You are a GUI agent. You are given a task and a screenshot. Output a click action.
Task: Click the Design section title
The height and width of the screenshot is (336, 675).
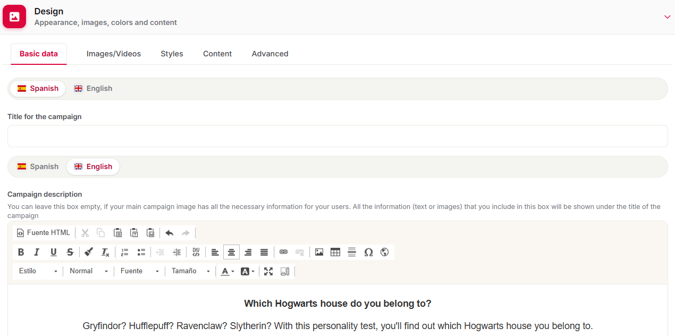[49, 11]
